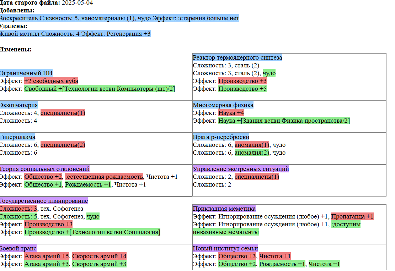The width and height of the screenshot is (395, 271).
Task: Select the green 'аномалия(2)' text
Action: pyautogui.click(x=252, y=153)
